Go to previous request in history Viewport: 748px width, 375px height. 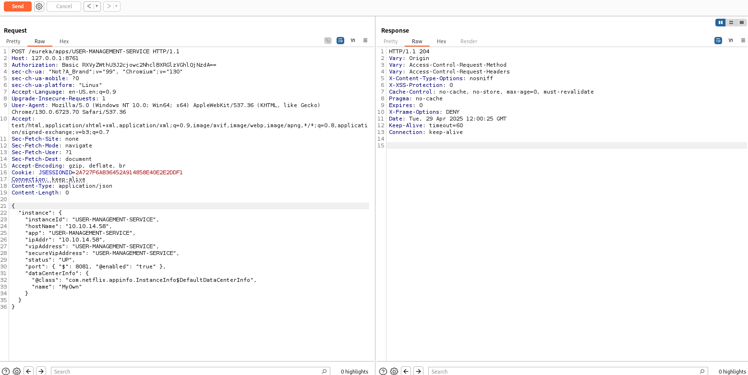tap(88, 6)
